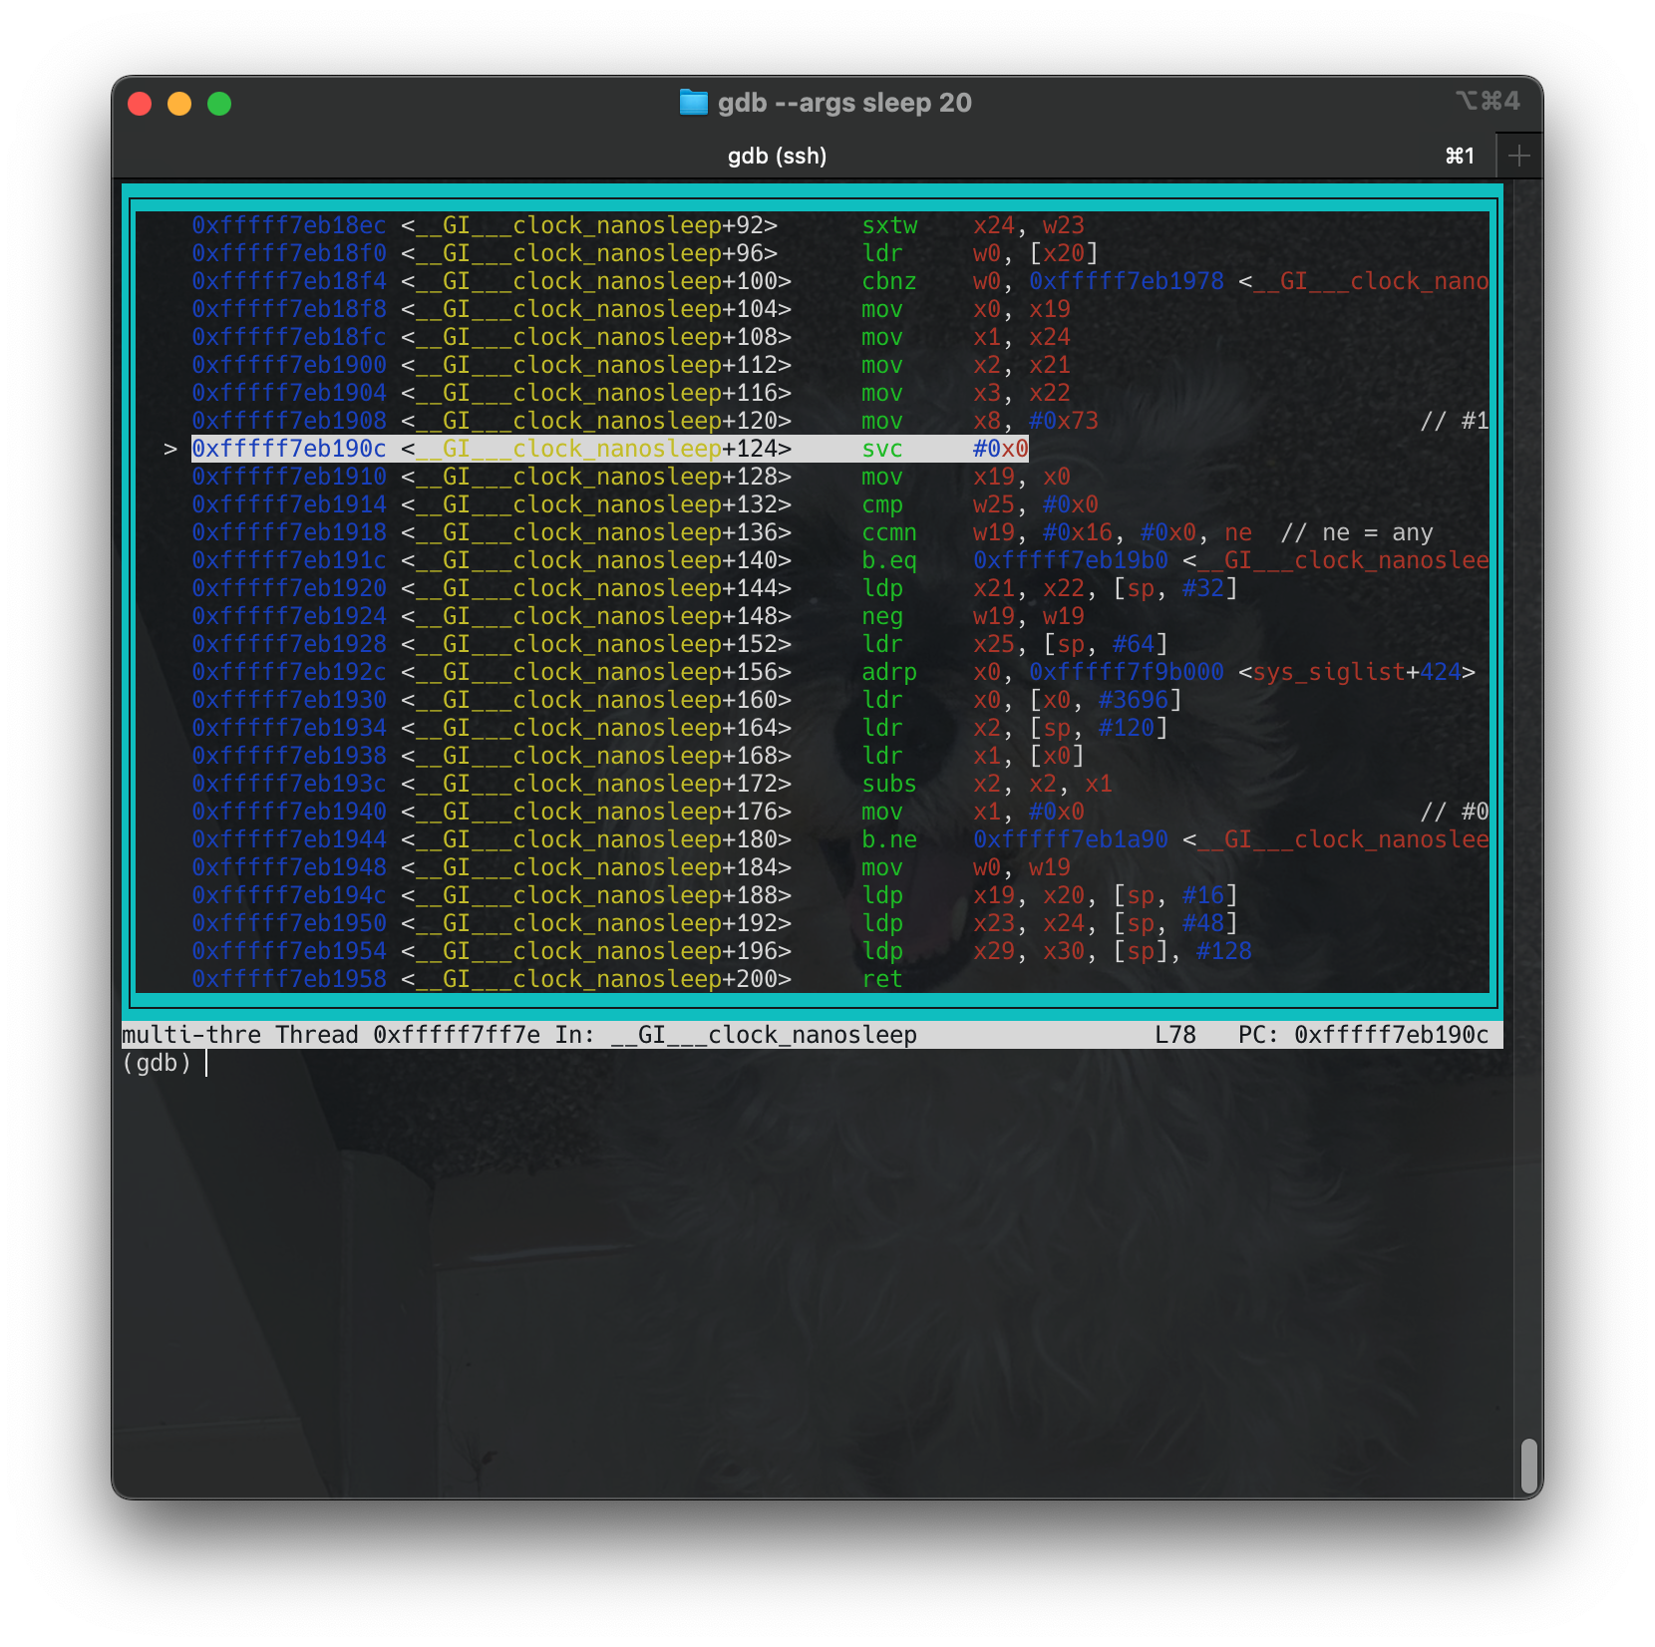Click the ret instruction at the bottom of disassembly
This screenshot has width=1655, height=1647.
pyautogui.click(x=881, y=979)
